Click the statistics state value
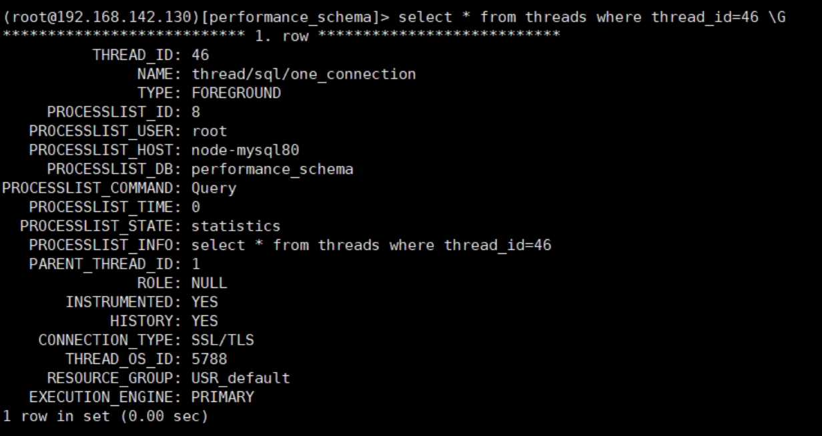 tap(236, 226)
